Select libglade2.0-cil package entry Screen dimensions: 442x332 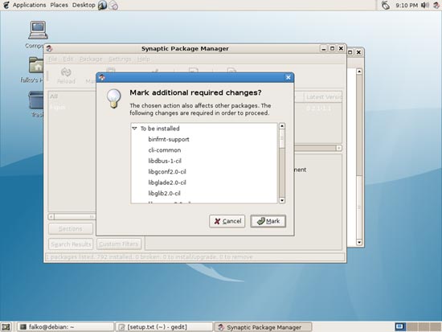coord(167,182)
